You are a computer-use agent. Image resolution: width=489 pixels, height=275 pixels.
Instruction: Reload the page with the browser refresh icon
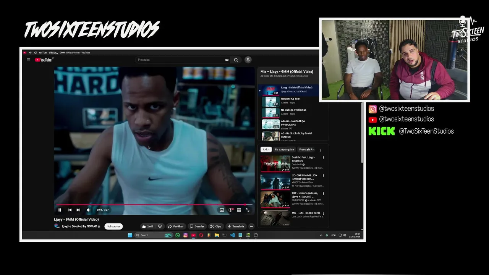(x=36, y=53)
